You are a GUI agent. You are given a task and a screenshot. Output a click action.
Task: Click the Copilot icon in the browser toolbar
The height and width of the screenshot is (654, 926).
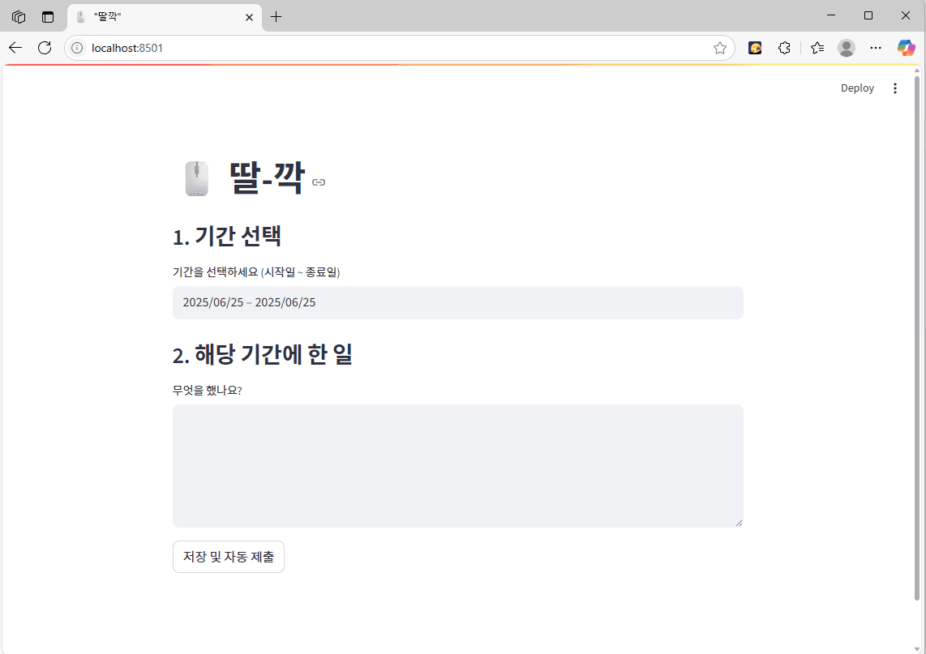coord(906,48)
